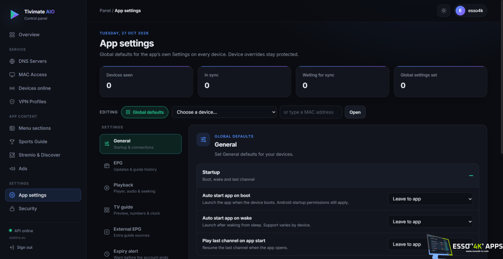
Task: Click the External EPG plus icon
Action: 107,232
